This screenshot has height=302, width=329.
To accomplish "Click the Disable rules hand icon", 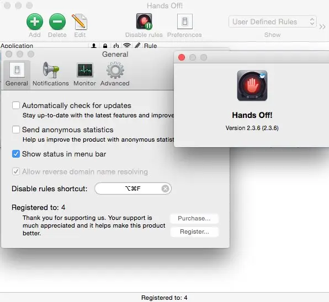I will [x=144, y=21].
